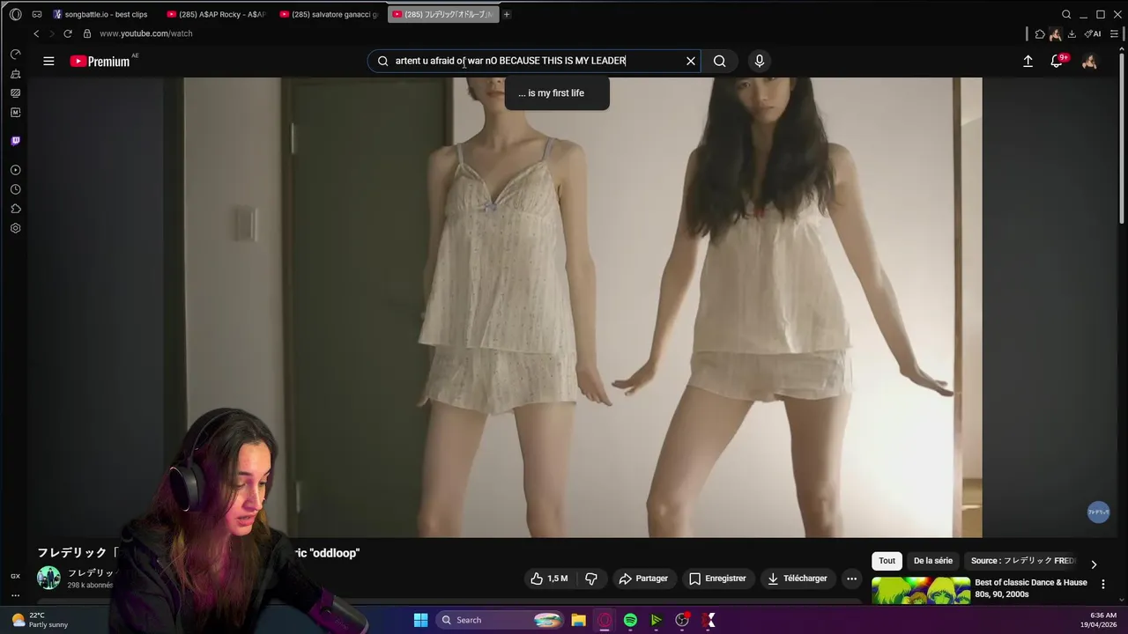
Task: Select the Tout filter chip
Action: 887,561
